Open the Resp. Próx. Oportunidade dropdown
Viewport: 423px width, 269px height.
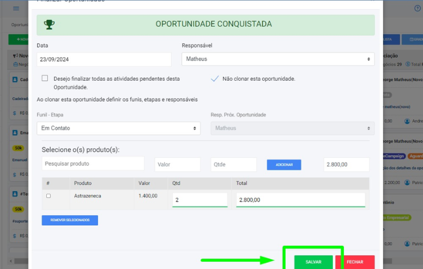292,129
